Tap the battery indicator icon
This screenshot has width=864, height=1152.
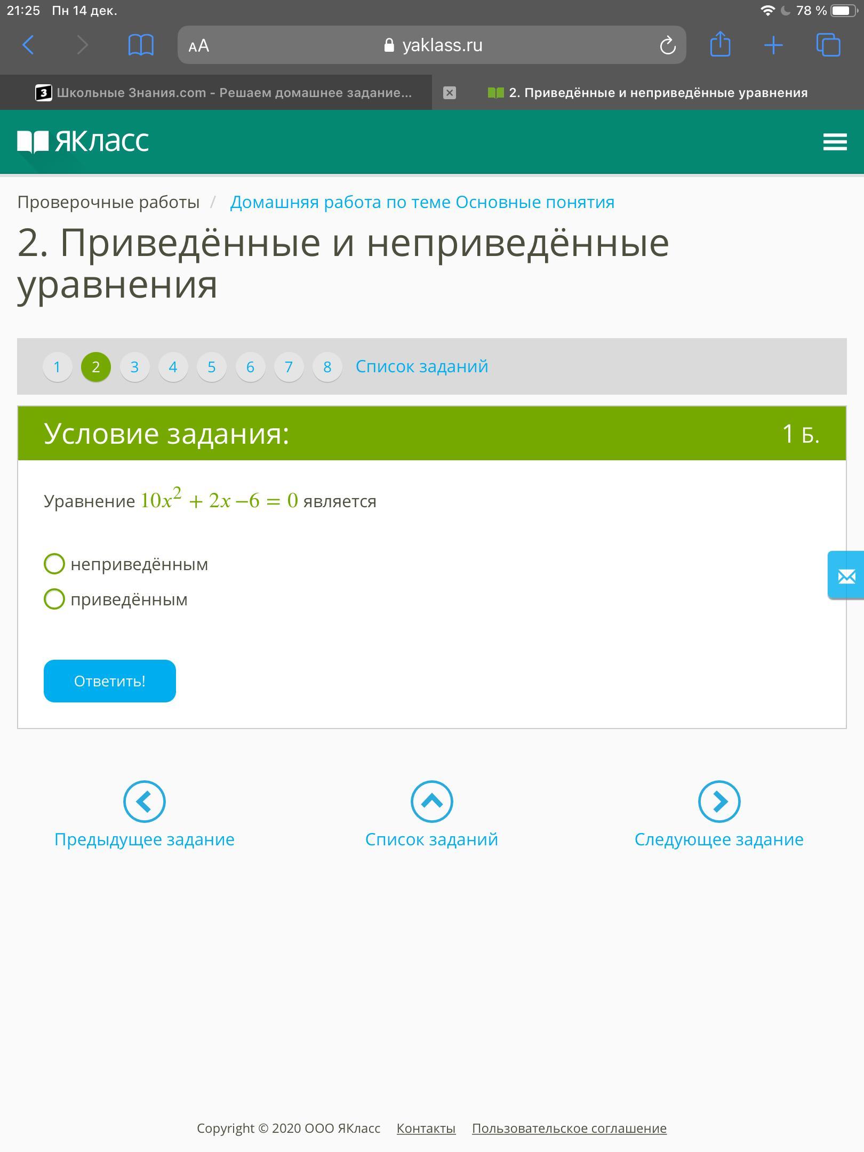pyautogui.click(x=844, y=11)
